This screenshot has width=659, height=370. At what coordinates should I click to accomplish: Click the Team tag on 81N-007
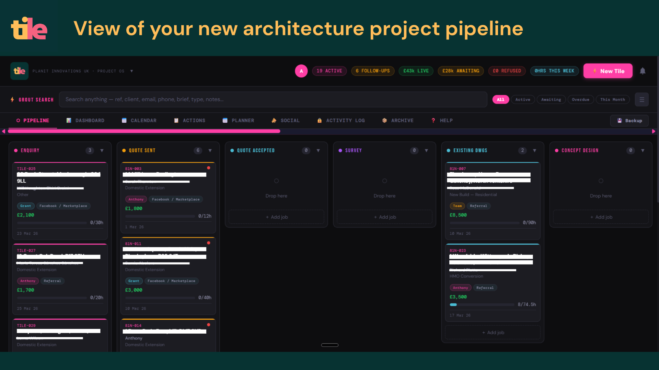(457, 206)
